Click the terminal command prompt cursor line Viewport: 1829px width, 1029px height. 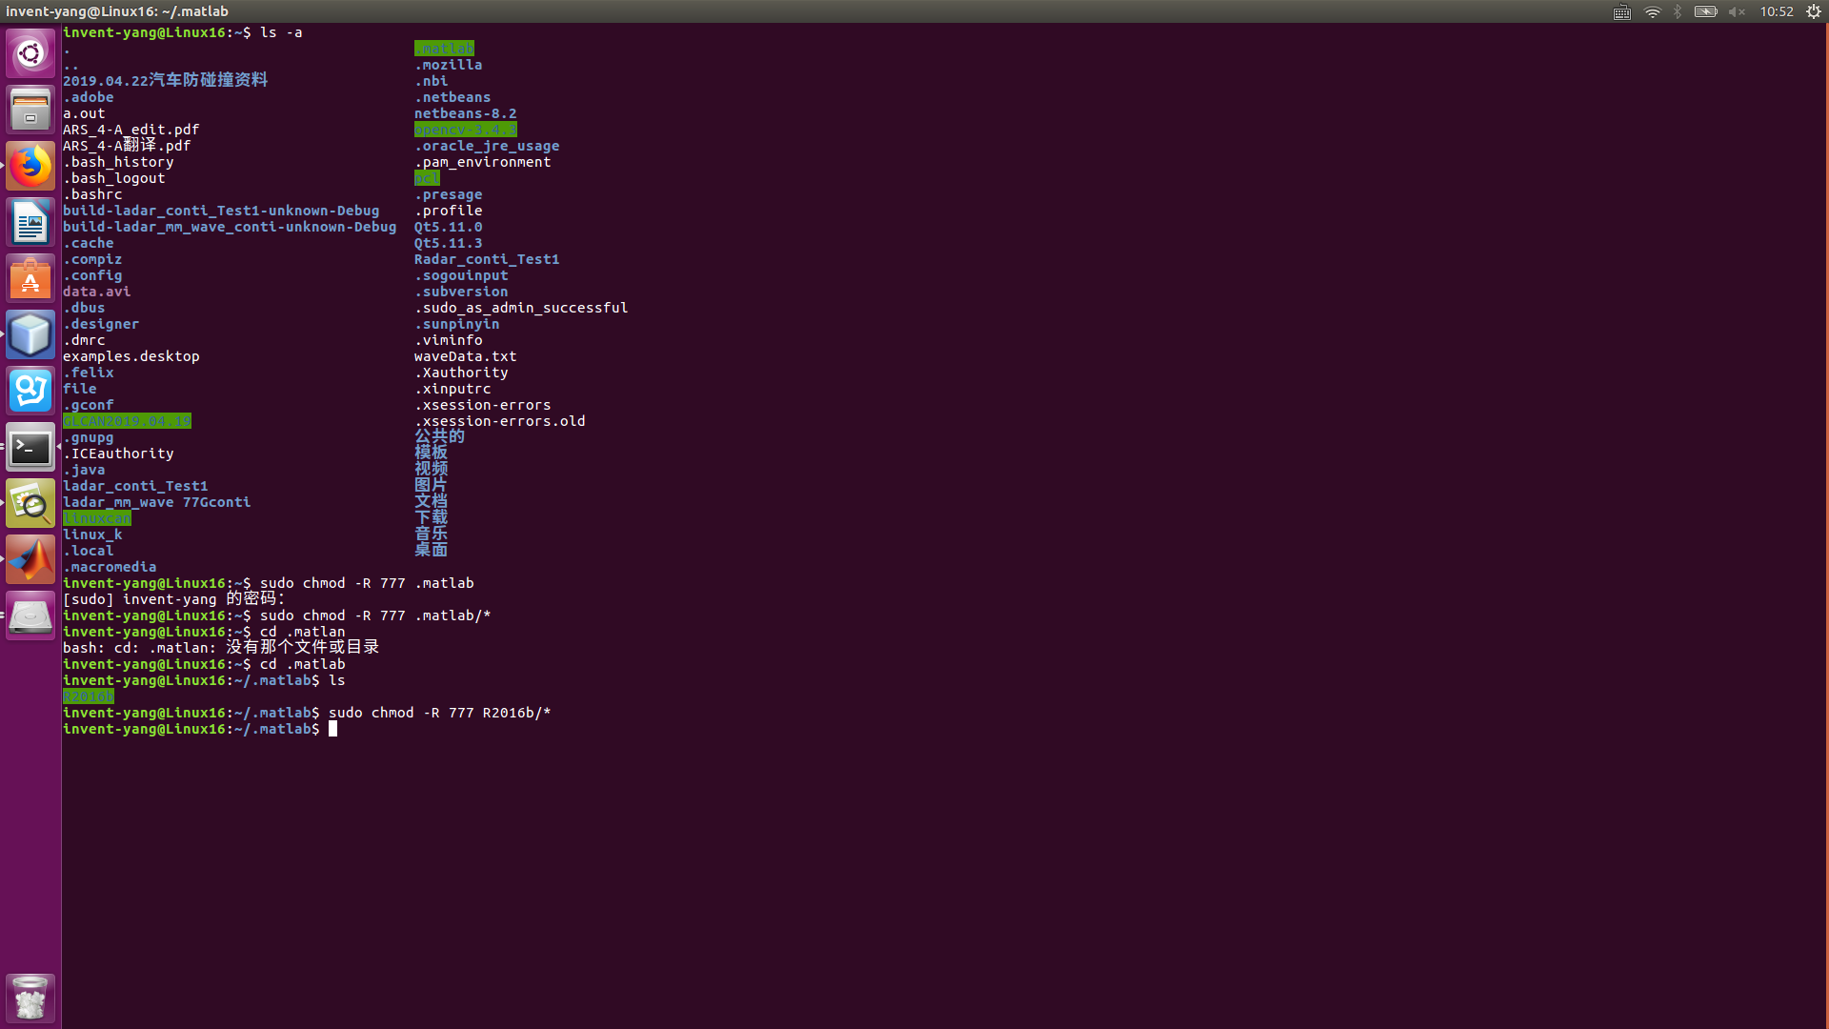tap(332, 729)
